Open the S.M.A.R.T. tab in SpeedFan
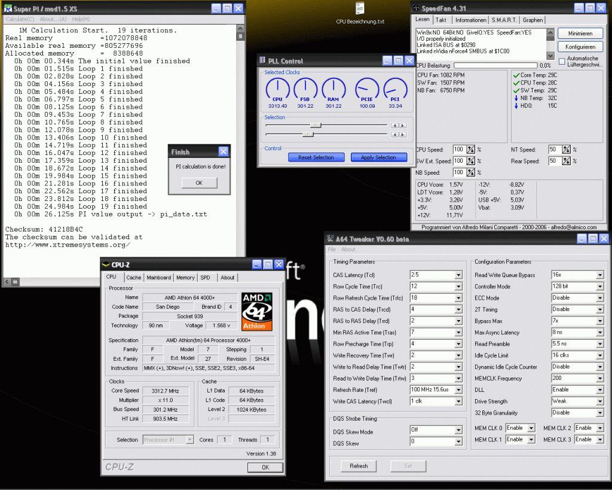Screen dimensions: 612x490 504,20
